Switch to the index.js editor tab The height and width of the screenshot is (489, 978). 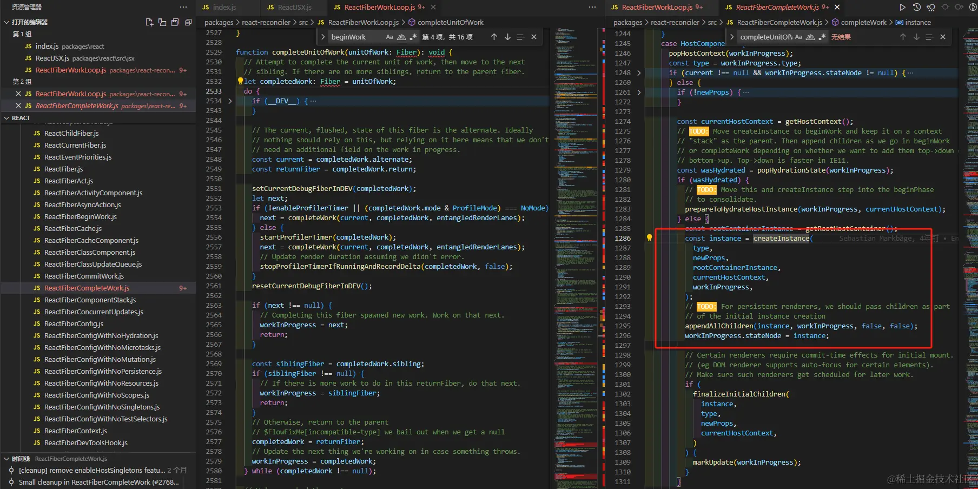tap(223, 7)
